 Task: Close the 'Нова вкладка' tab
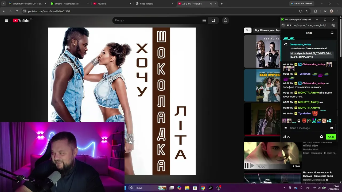click(x=173, y=4)
